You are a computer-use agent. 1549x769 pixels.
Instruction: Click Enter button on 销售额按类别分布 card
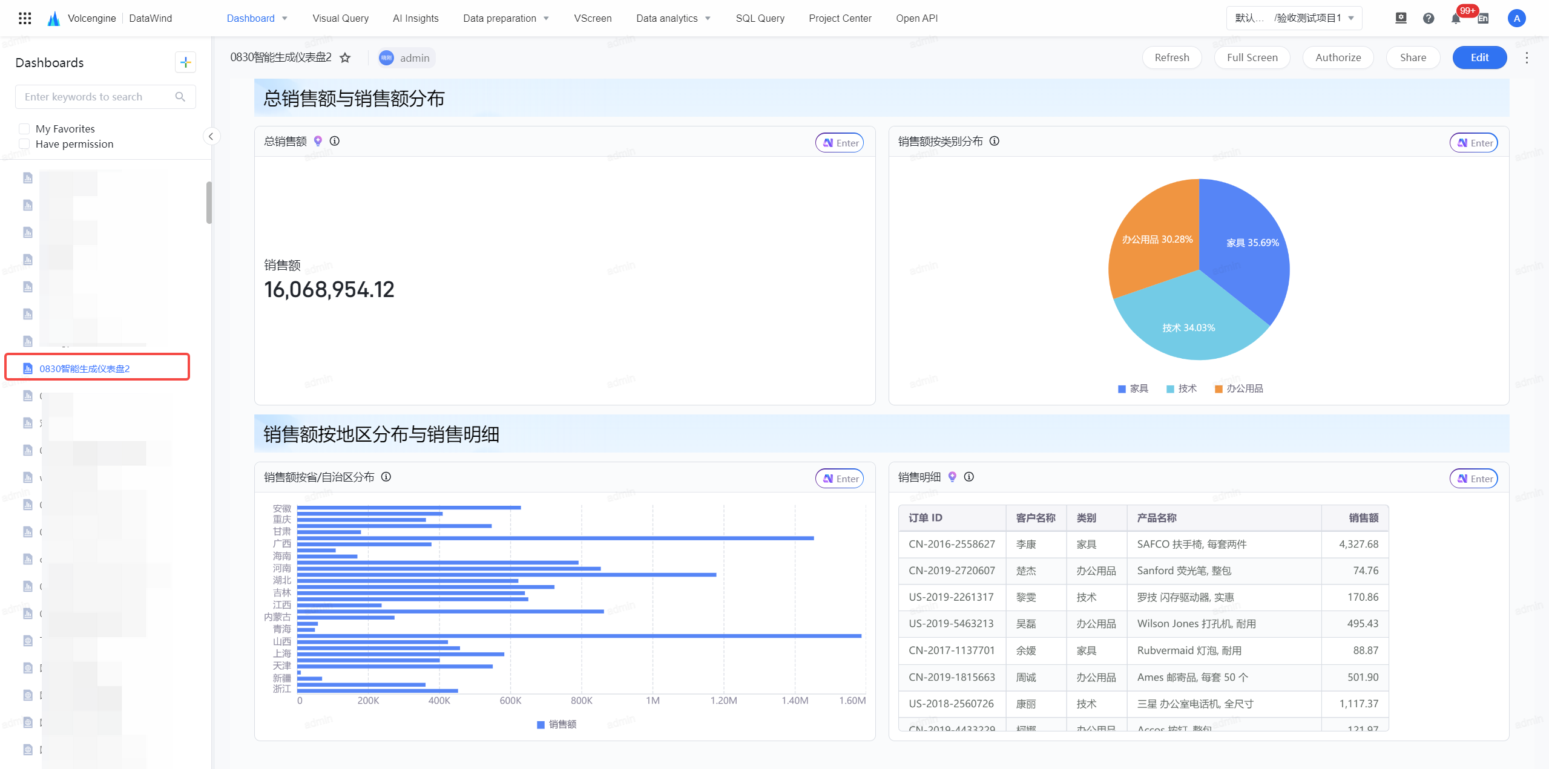coord(1473,143)
